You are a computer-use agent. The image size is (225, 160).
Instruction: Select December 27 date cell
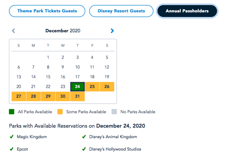click(x=19, y=97)
